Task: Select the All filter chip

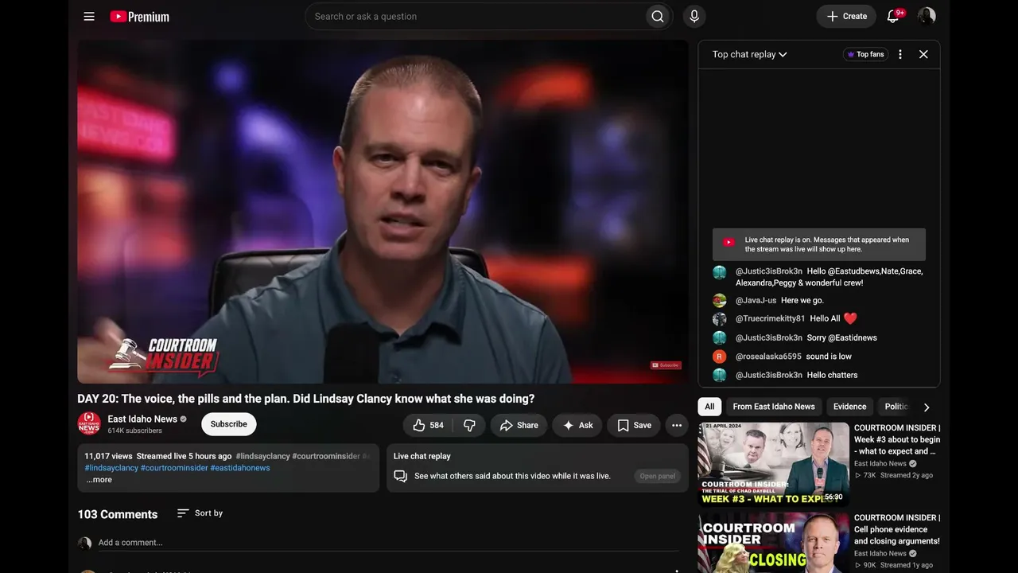Action: [x=709, y=407]
